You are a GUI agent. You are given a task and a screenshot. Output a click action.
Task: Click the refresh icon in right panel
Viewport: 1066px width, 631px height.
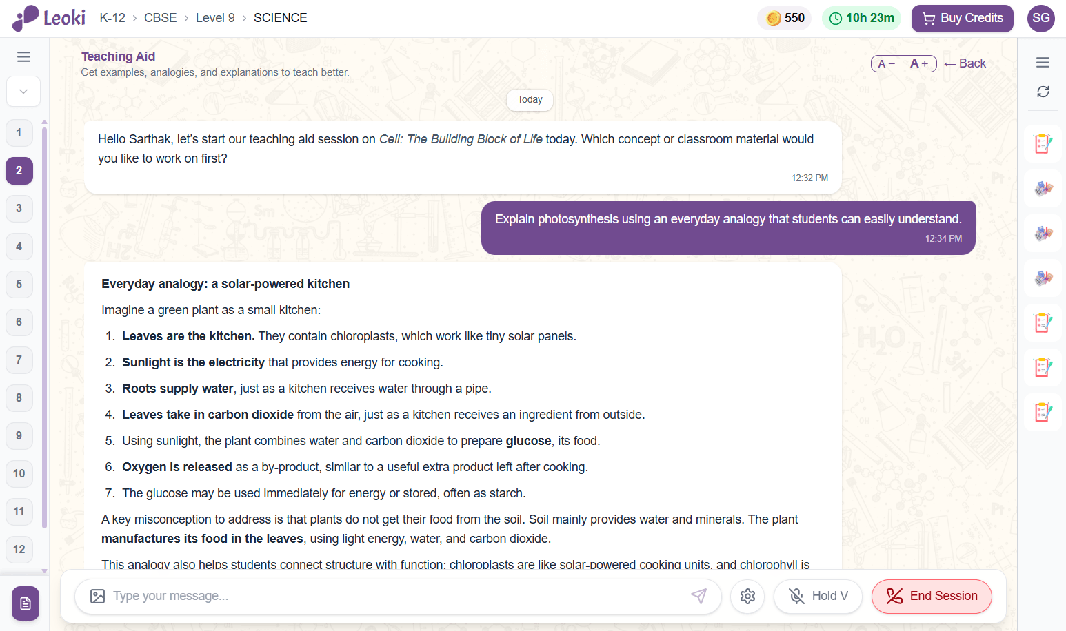pyautogui.click(x=1043, y=92)
